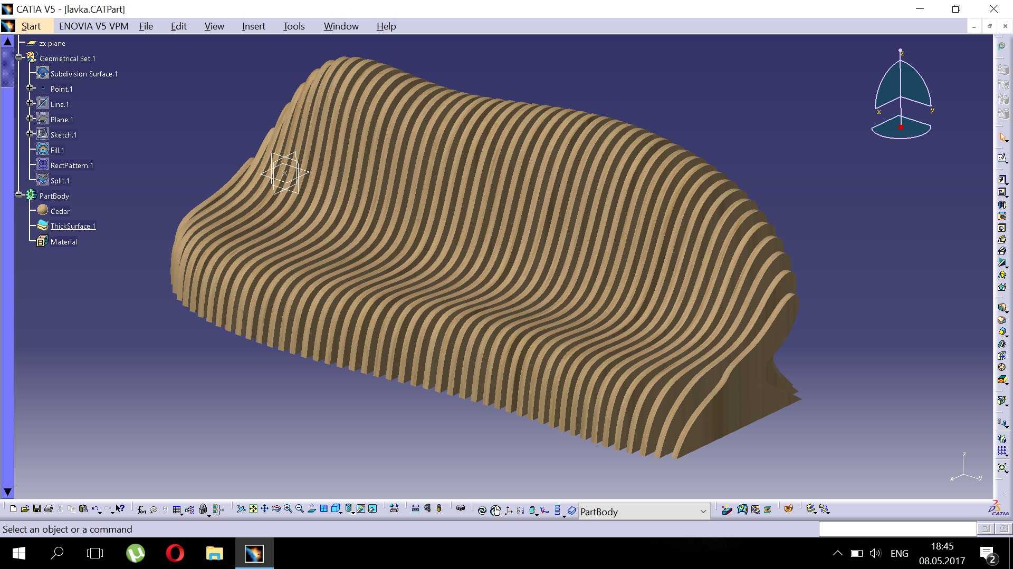The height and width of the screenshot is (569, 1013).
Task: Open the Formula f(x) tool
Action: pyautogui.click(x=141, y=509)
